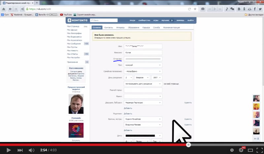264x154 pixels.
Task: Click the VK 'B' toolbar icon
Action: (239, 9)
